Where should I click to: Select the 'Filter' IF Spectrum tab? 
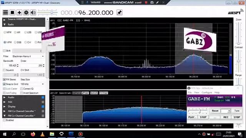103,93
